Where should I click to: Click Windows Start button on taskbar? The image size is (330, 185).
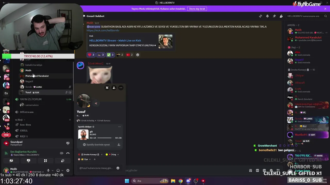[x=127, y=181]
